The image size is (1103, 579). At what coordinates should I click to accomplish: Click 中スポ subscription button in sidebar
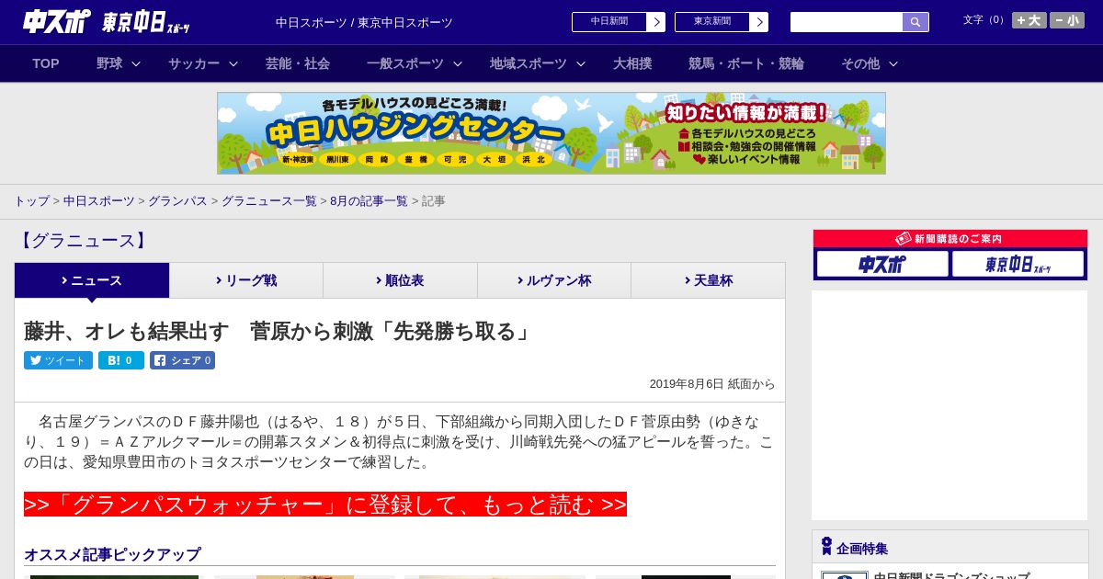(x=882, y=264)
